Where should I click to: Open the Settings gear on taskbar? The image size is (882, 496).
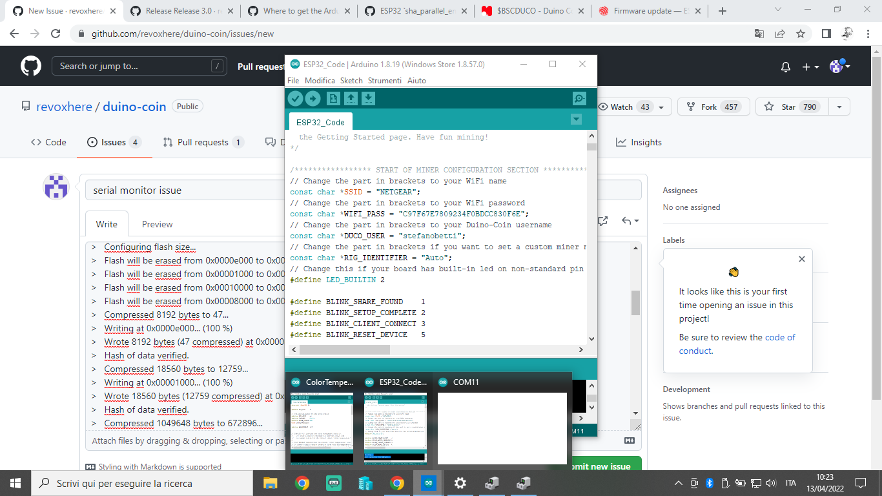click(x=460, y=483)
